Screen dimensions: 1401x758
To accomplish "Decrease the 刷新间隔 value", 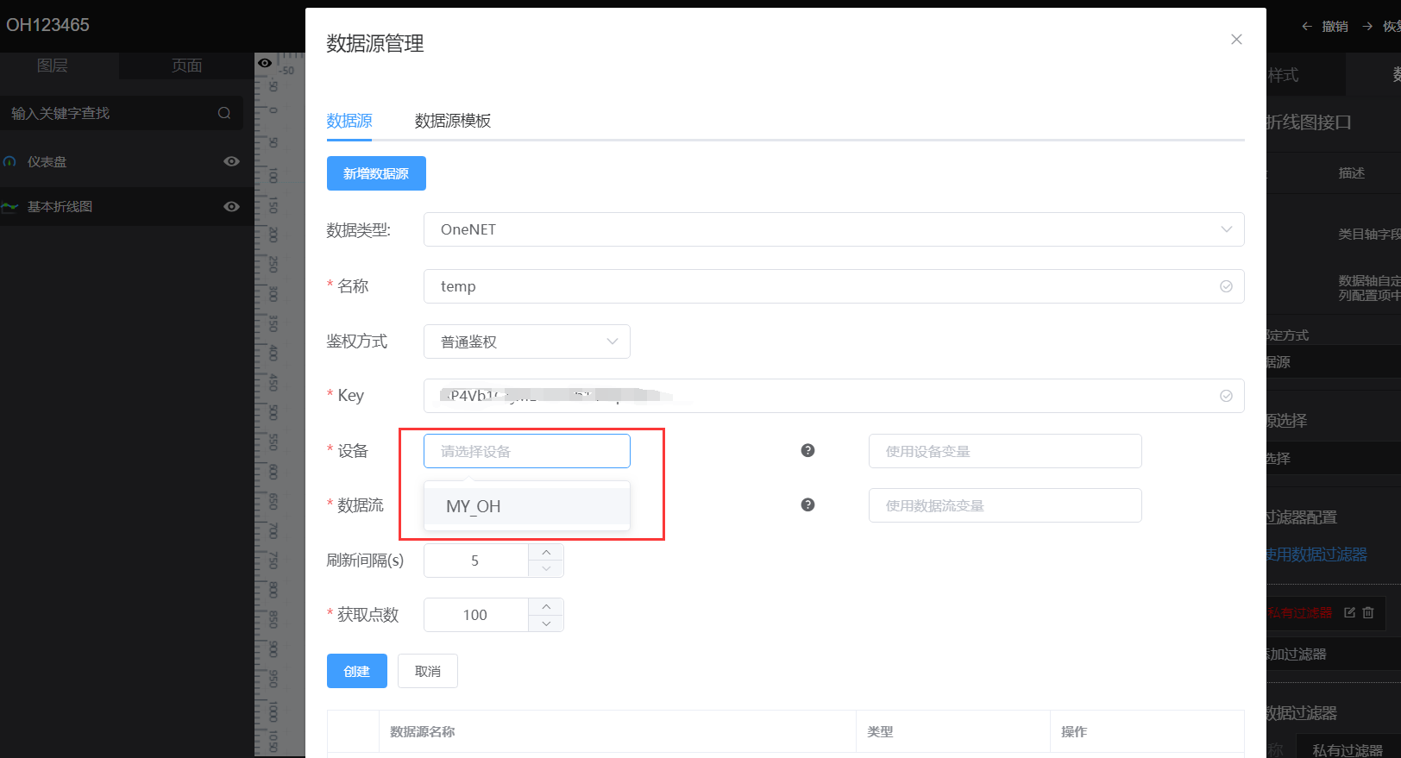I will click(546, 569).
